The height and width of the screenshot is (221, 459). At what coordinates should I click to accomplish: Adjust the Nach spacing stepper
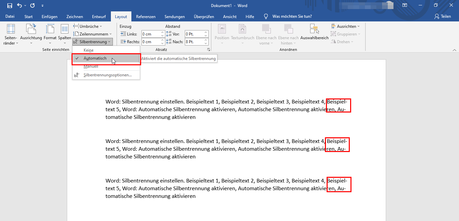(x=206, y=42)
